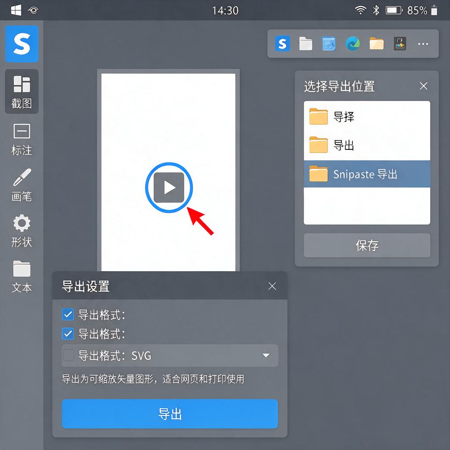The height and width of the screenshot is (450, 450).
Task: Click the 14:30 clock
Action: tap(225, 11)
